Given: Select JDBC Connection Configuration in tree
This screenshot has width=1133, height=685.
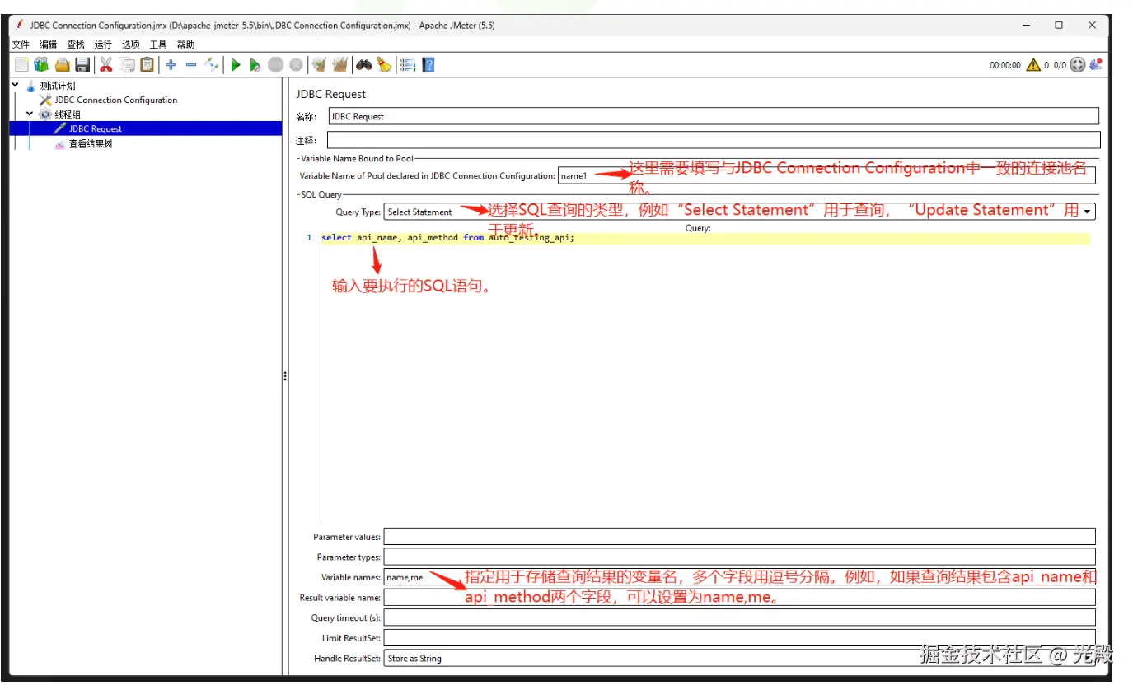Looking at the screenshot, I should point(116,100).
